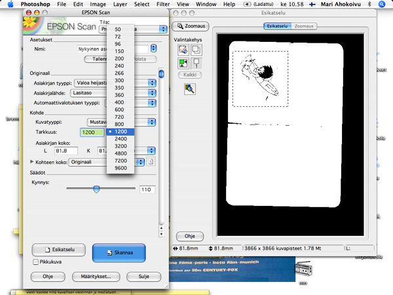Switch to the Esikatselu tab

[277, 26]
